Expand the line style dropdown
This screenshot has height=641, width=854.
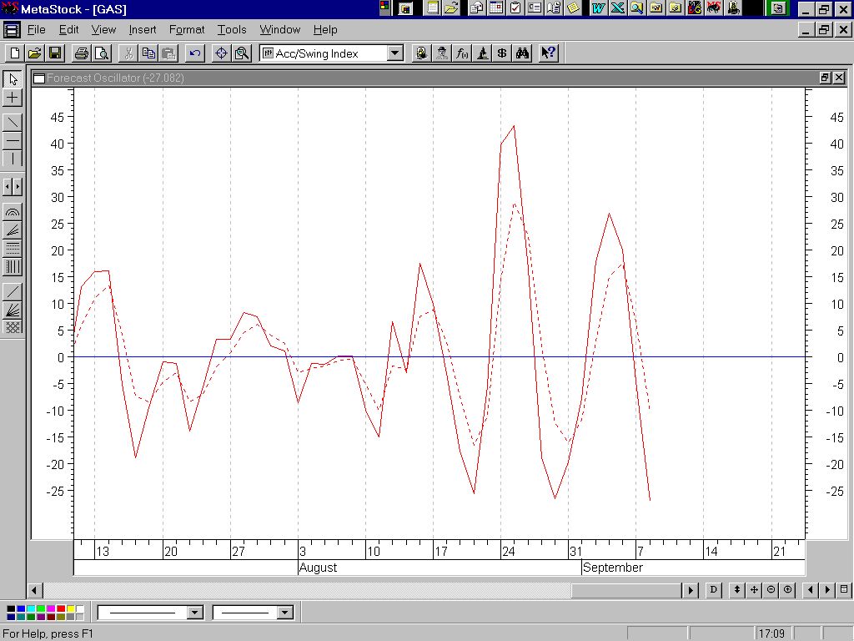click(195, 613)
